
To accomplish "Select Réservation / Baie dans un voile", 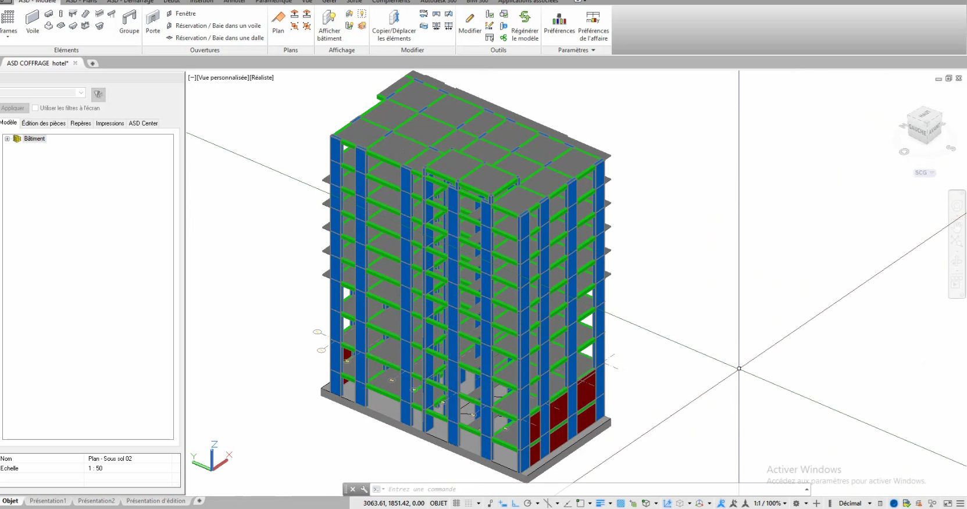I will [213, 26].
